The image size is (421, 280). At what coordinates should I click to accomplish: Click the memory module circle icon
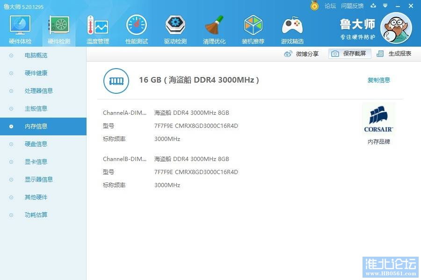tap(116, 81)
